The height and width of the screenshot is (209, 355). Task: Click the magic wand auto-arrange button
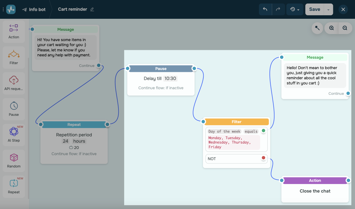tap(317, 28)
